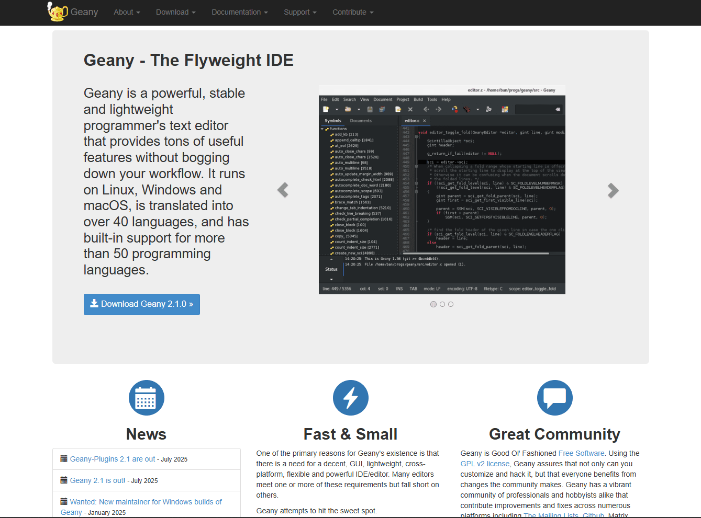This screenshot has width=701, height=518.
Task: Click the 'Great Community' heading
Action: click(x=554, y=434)
